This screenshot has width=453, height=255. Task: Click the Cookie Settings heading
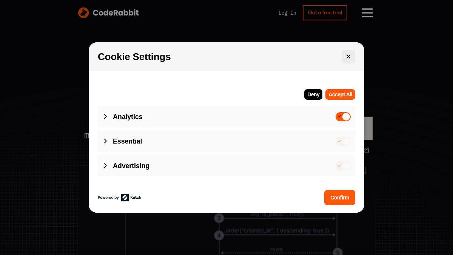pyautogui.click(x=134, y=57)
